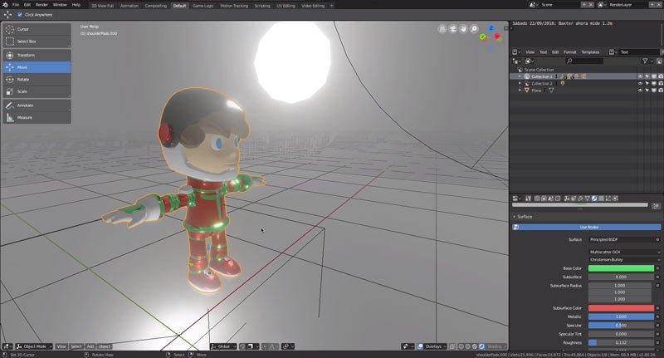Open the Christensen-Burley subsurface dropdown

tap(625, 260)
